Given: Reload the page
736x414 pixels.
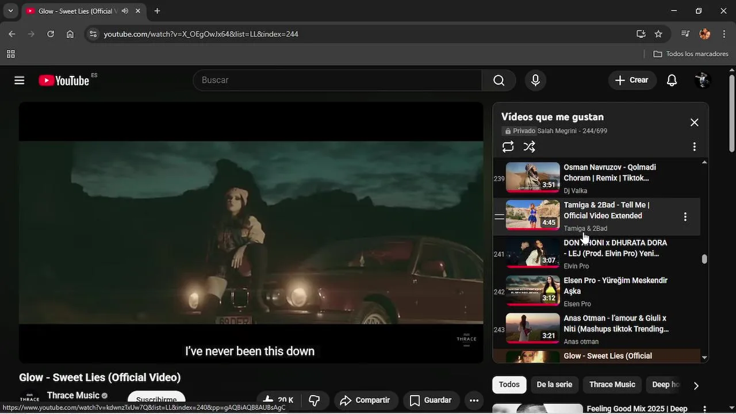Looking at the screenshot, I should (x=51, y=34).
